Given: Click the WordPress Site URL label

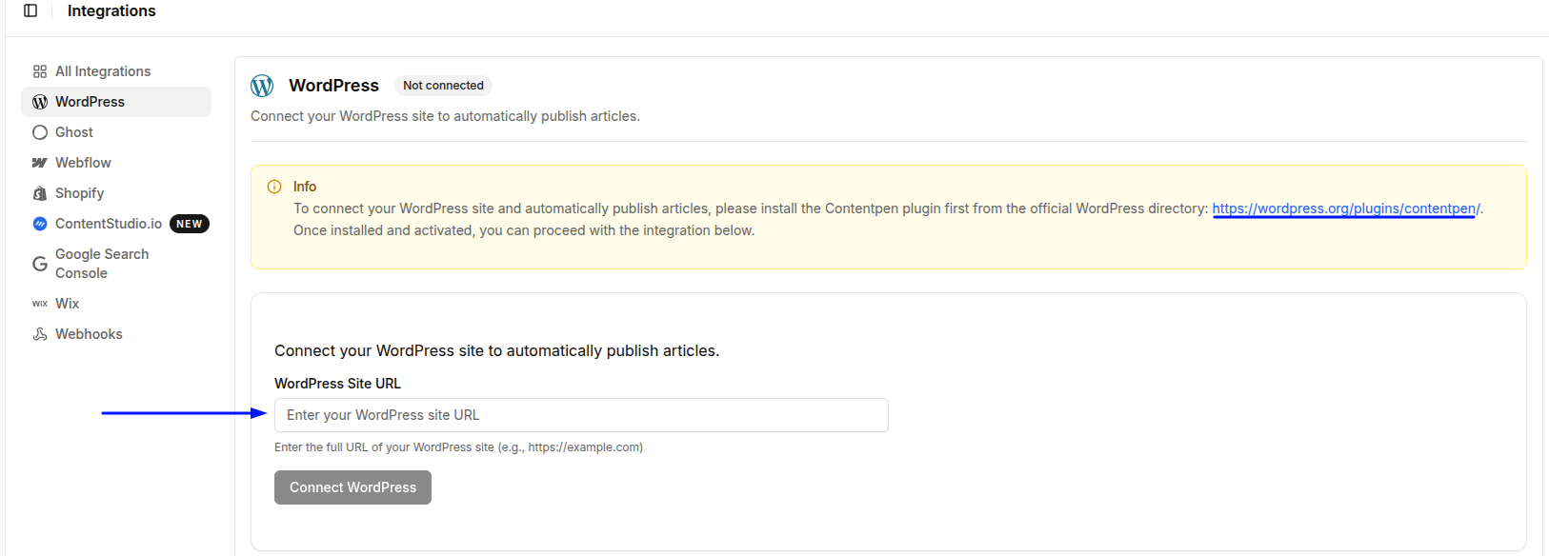Looking at the screenshot, I should click(337, 384).
